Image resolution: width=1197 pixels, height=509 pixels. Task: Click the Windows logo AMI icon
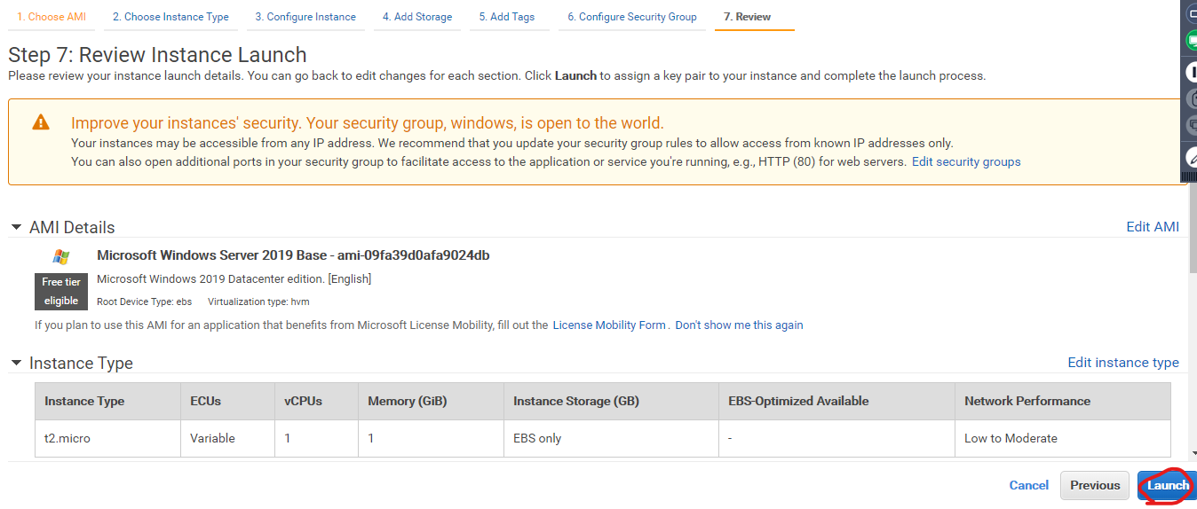61,256
